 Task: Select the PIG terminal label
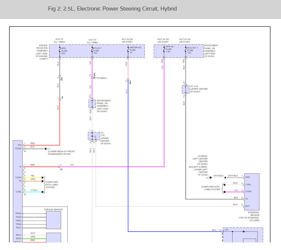(x=20, y=145)
